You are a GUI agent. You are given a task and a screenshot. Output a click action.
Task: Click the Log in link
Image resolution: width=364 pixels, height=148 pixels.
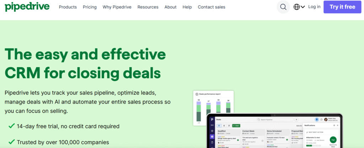tap(314, 7)
